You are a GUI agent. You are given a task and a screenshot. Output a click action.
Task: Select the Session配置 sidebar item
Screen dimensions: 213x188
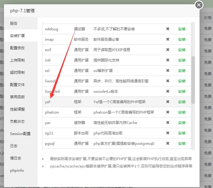(20, 134)
